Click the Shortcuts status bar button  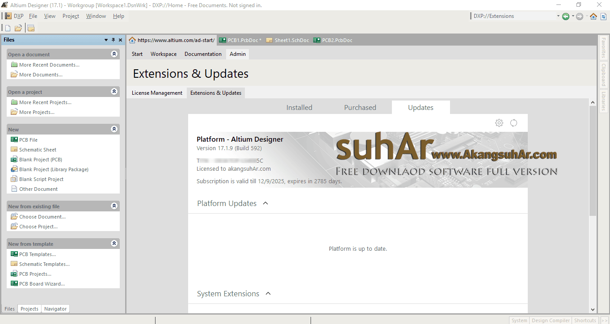pos(585,320)
